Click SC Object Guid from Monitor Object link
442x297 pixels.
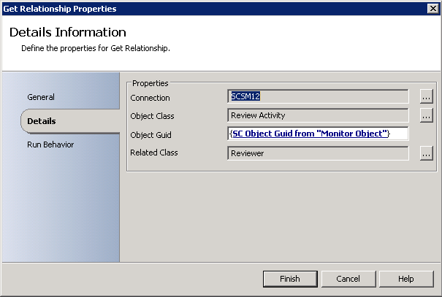(x=310, y=134)
